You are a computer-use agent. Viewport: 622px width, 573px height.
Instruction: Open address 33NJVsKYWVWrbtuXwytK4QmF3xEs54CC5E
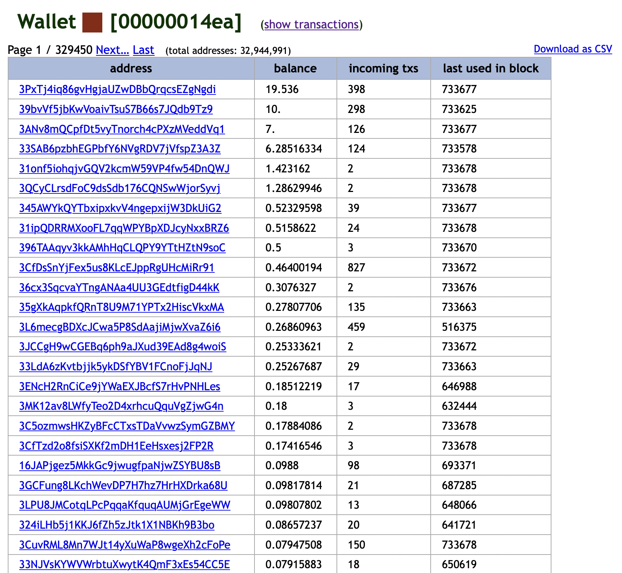pos(124,565)
